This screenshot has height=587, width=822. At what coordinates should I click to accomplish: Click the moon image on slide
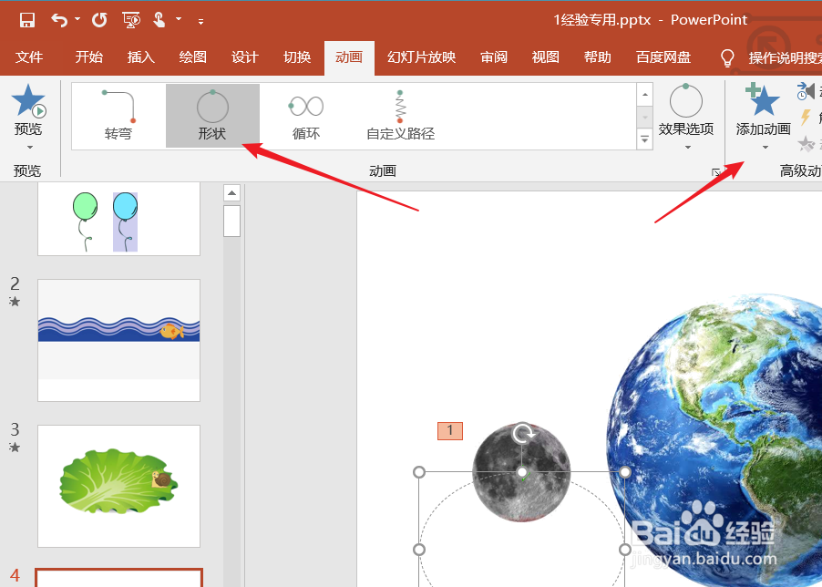[x=521, y=472]
